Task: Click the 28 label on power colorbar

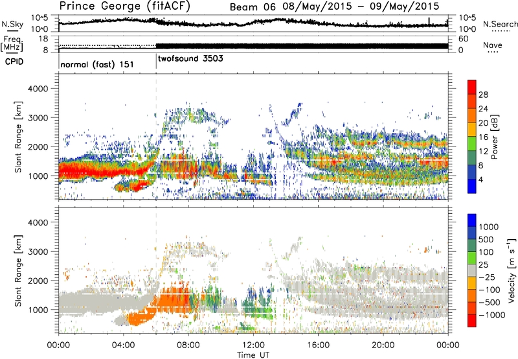Action: (483, 95)
